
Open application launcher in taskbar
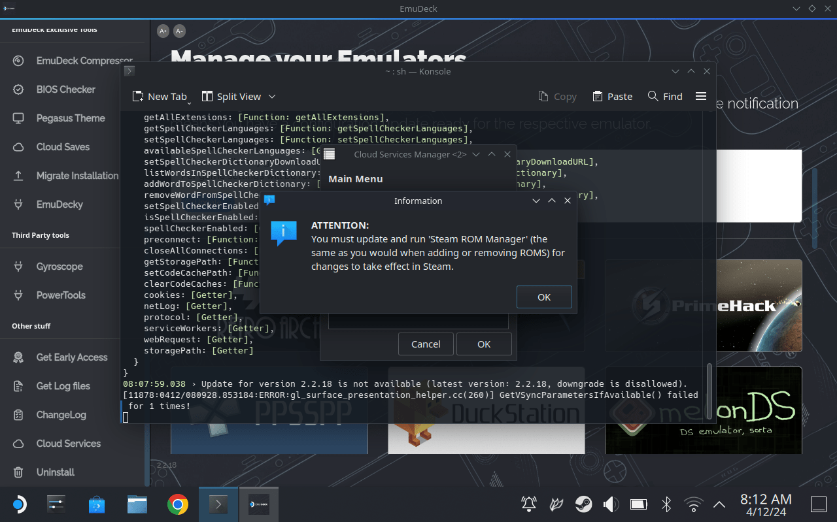(20, 504)
